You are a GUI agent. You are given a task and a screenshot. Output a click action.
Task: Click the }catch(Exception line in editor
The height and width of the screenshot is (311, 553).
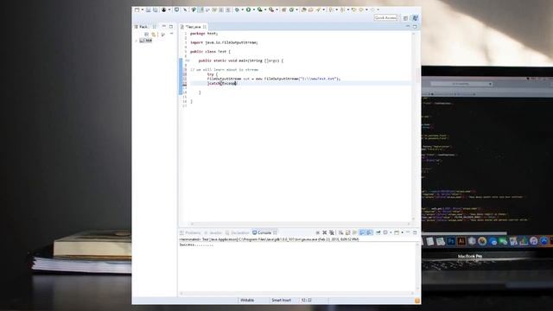pyautogui.click(x=222, y=83)
